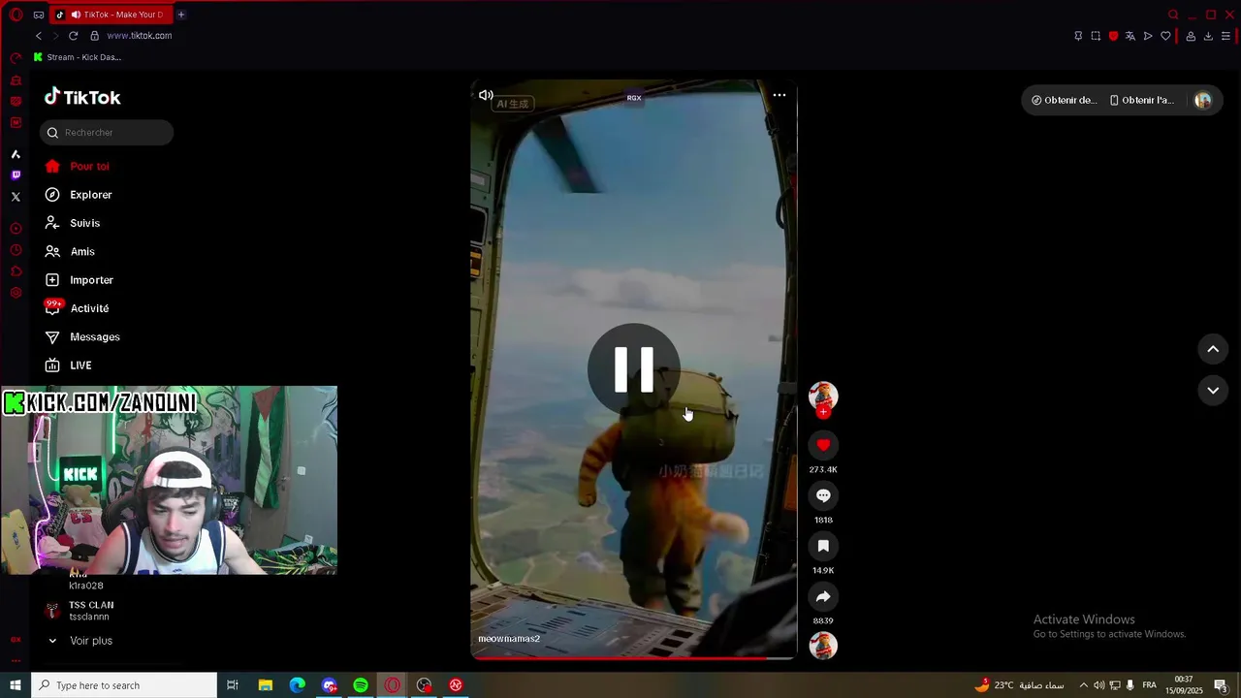1241x698 pixels.
Task: Click Obtenir des pièces button
Action: [x=1065, y=100]
